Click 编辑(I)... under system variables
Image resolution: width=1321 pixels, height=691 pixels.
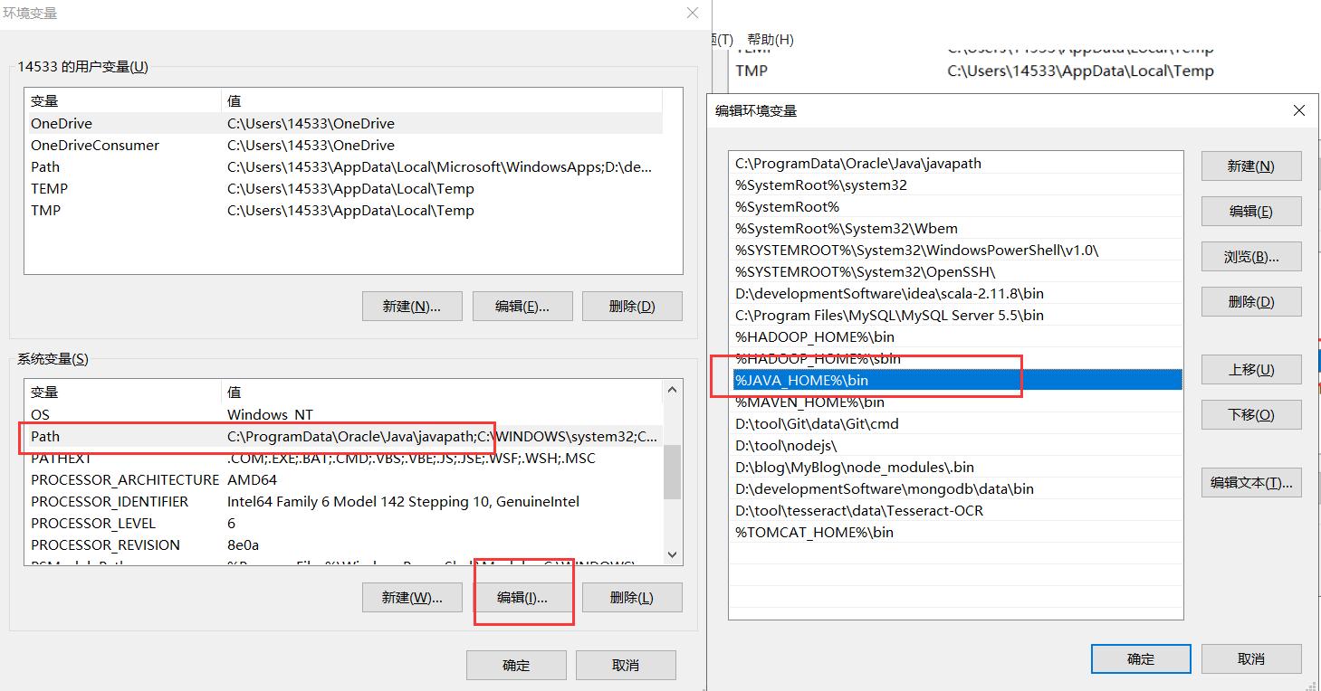[522, 598]
